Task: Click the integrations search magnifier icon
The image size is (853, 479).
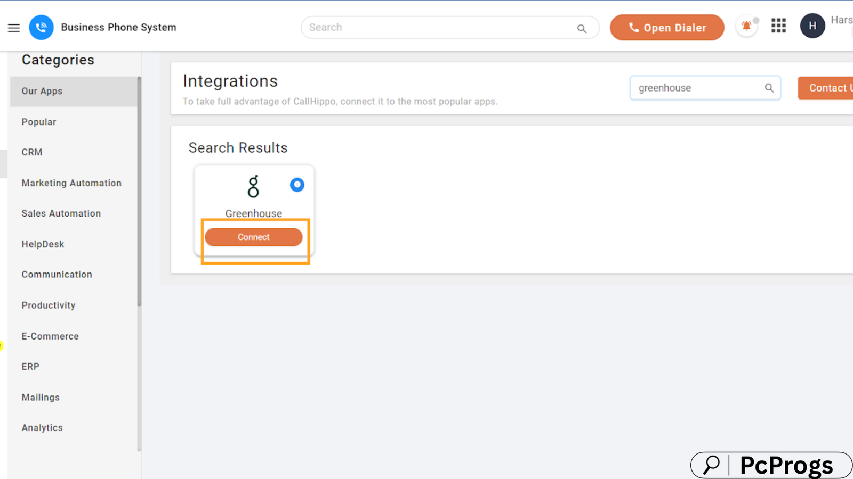Action: [x=769, y=88]
